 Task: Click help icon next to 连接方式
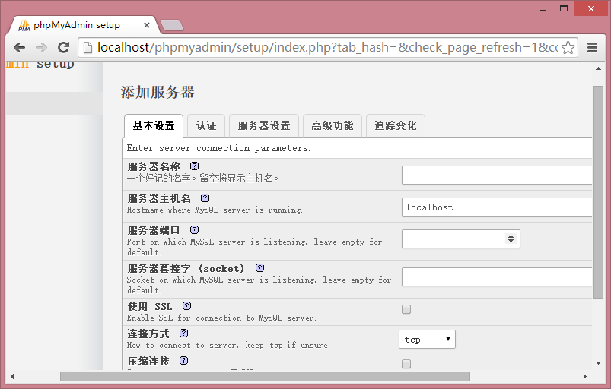pos(183,333)
